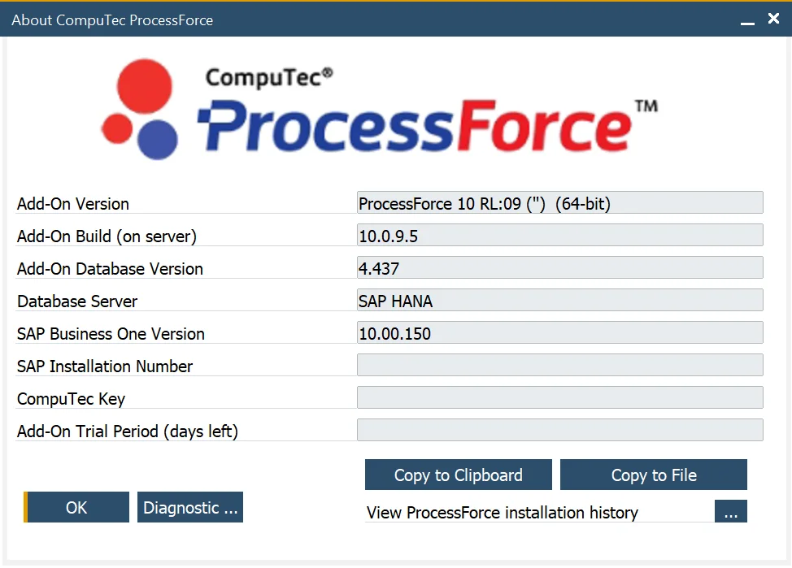This screenshot has width=792, height=568.
Task: Copy version info to Clipboard
Action: (458, 475)
